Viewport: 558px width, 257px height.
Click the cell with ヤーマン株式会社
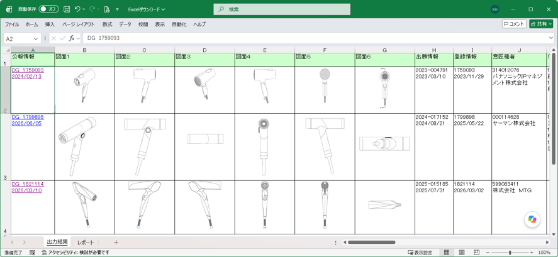[x=519, y=147]
